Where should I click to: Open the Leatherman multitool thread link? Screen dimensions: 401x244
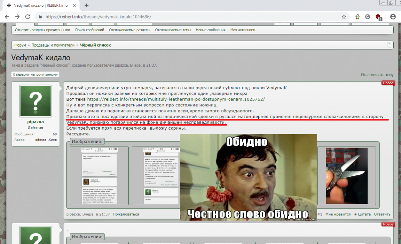pyautogui.click(x=176, y=99)
